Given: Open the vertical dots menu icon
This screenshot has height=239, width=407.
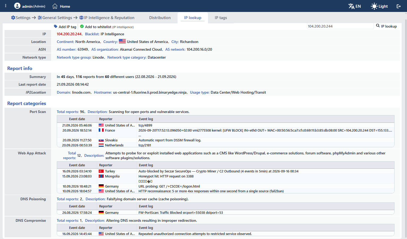Looking at the screenshot, I should (x=6, y=6).
